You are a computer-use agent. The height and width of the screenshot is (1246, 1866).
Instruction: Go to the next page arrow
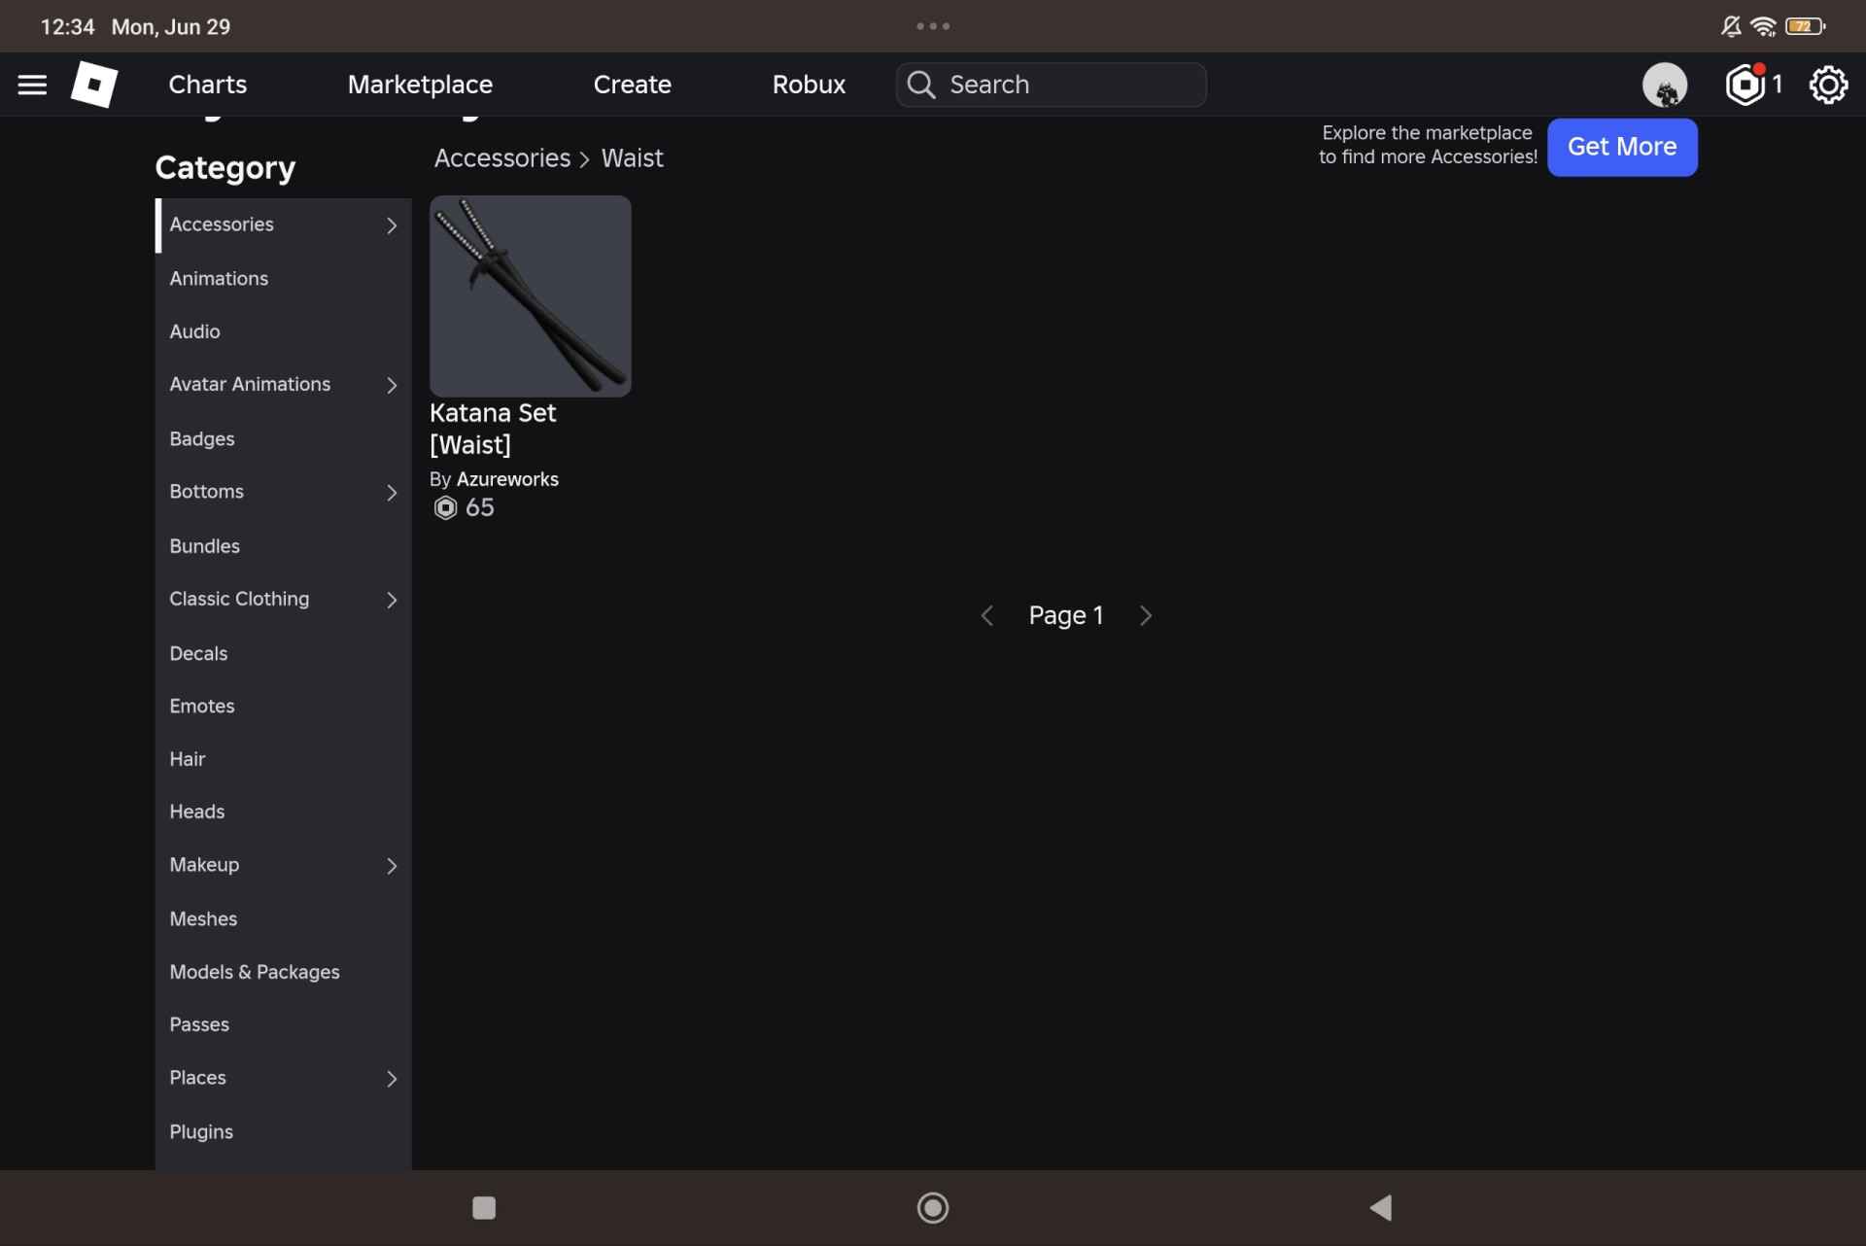tap(1146, 615)
